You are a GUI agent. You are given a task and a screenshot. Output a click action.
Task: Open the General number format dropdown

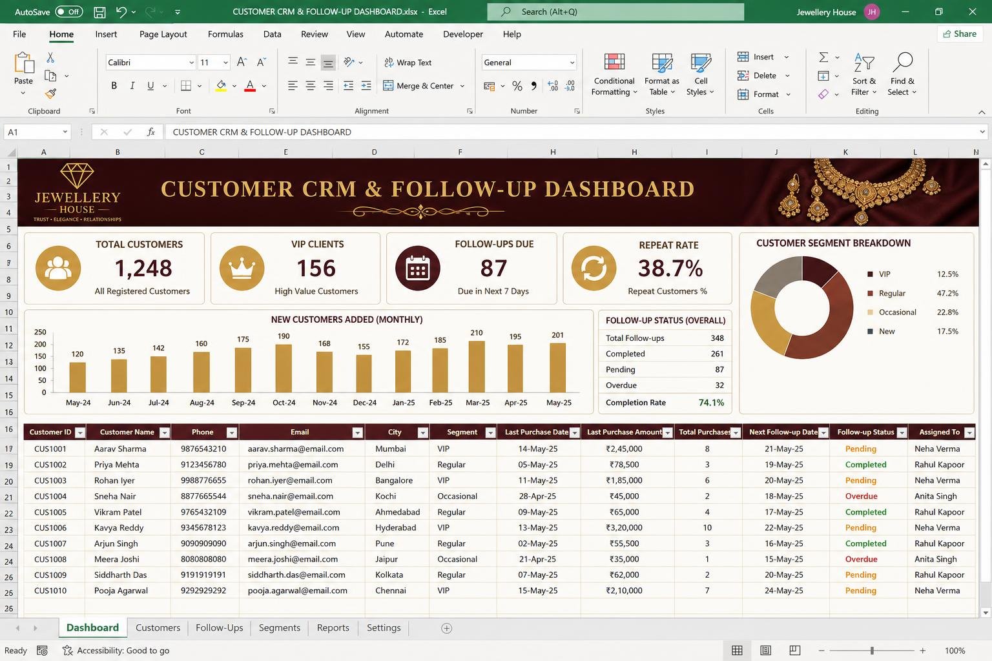tap(572, 63)
